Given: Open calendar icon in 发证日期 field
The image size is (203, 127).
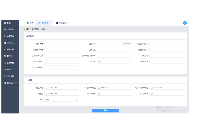Looking at the screenshot, I should click(47, 88).
